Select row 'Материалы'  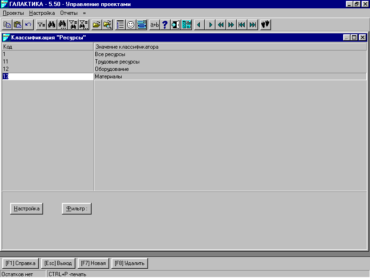tap(230, 76)
